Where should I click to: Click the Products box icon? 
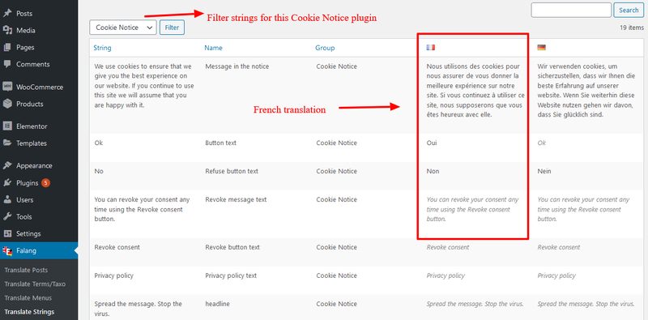pos(7,104)
